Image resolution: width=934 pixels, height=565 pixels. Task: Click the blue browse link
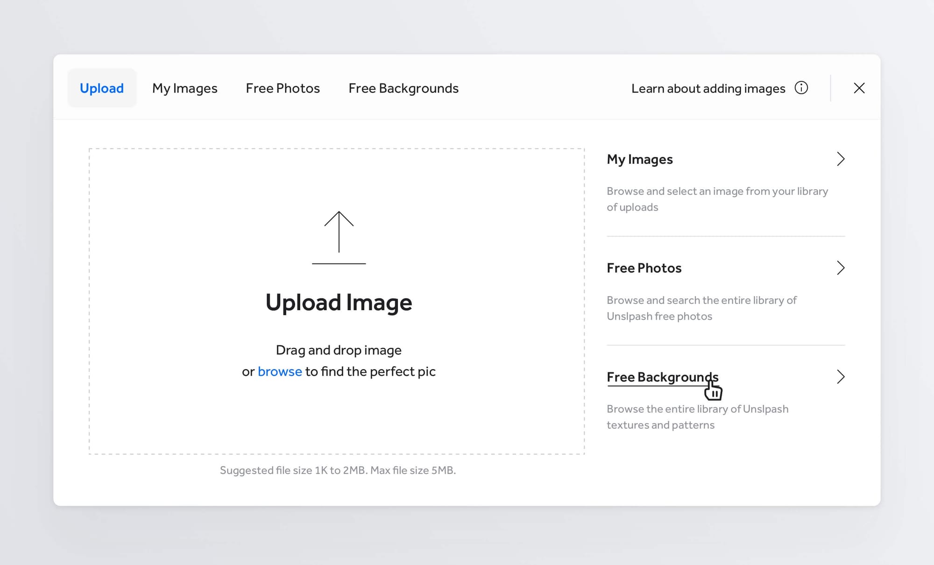[x=280, y=372]
